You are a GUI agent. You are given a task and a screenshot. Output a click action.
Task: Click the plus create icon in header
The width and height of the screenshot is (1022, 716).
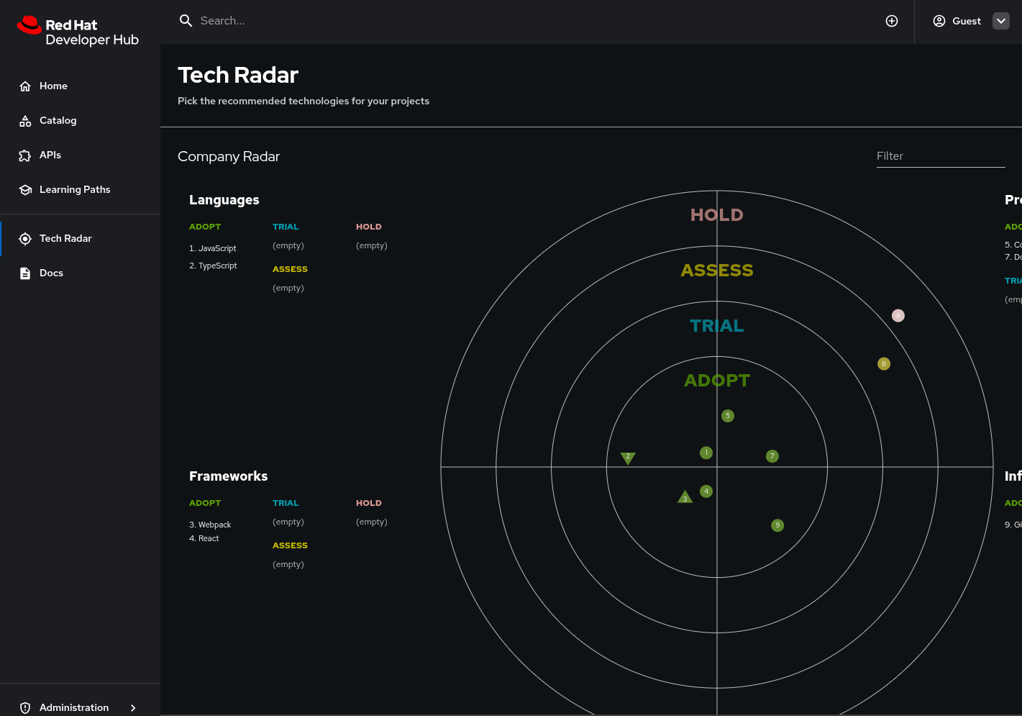(x=892, y=21)
